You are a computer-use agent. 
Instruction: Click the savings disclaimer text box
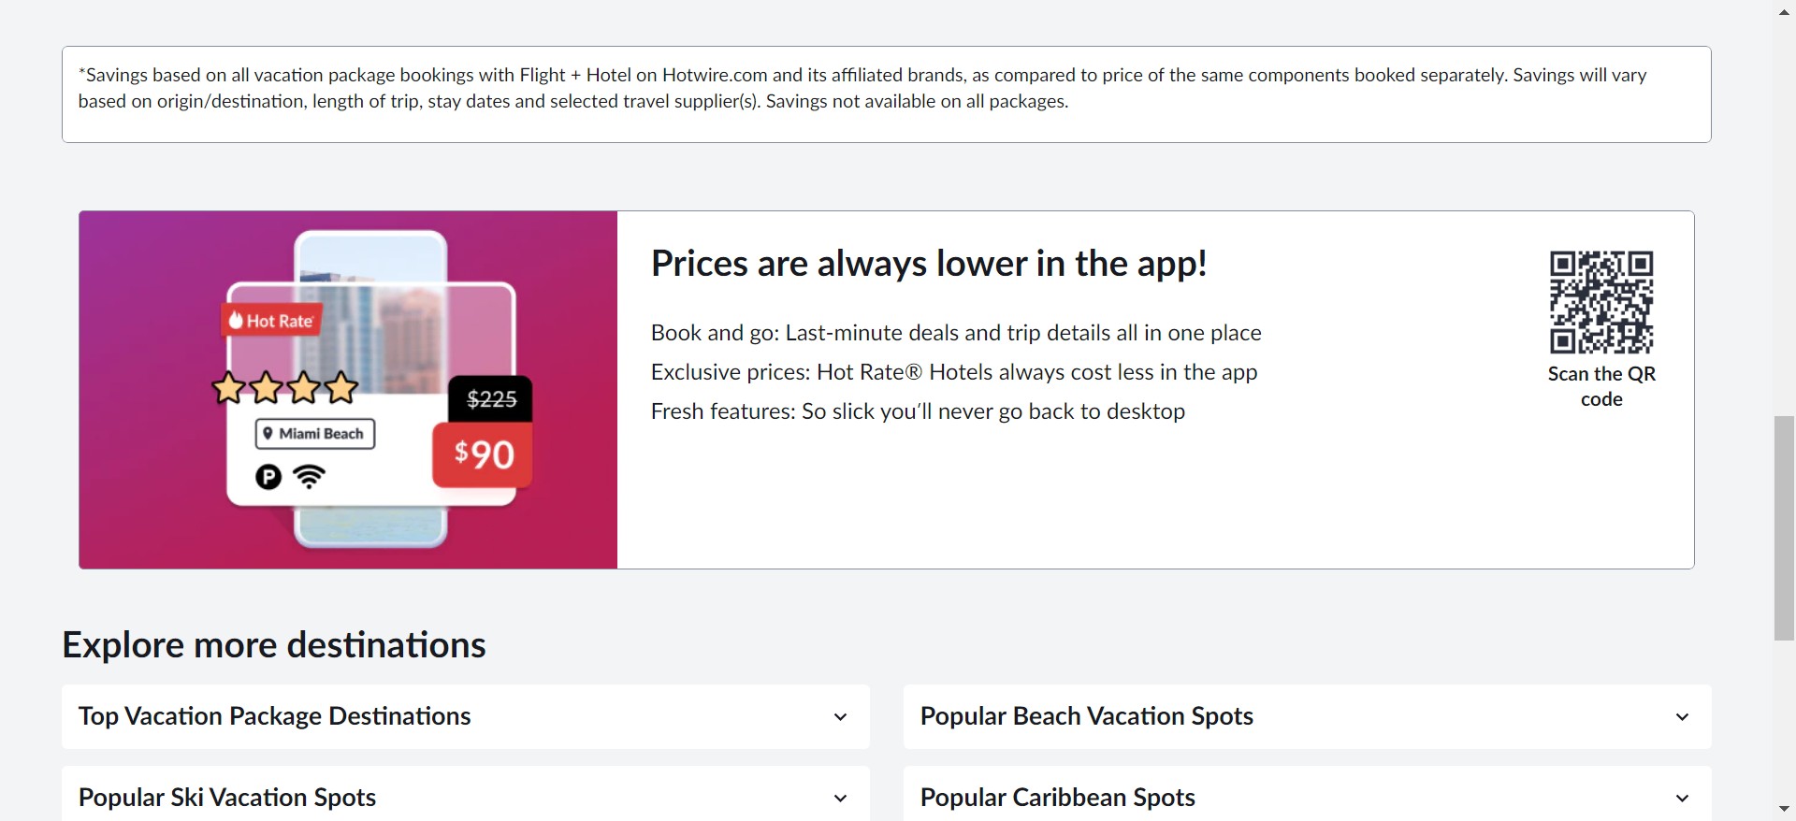(886, 94)
